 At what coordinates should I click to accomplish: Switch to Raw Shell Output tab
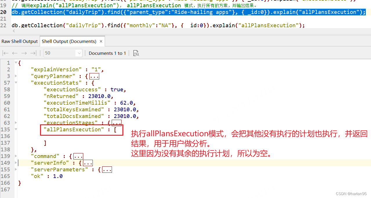pyautogui.click(x=20, y=41)
